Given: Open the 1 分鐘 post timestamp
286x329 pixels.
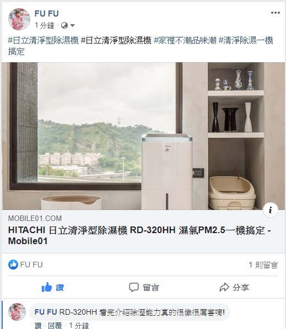Looking at the screenshot, I should [45, 25].
